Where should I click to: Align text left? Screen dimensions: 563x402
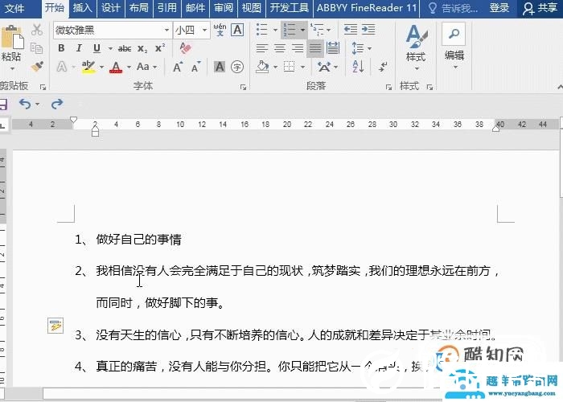pos(262,48)
